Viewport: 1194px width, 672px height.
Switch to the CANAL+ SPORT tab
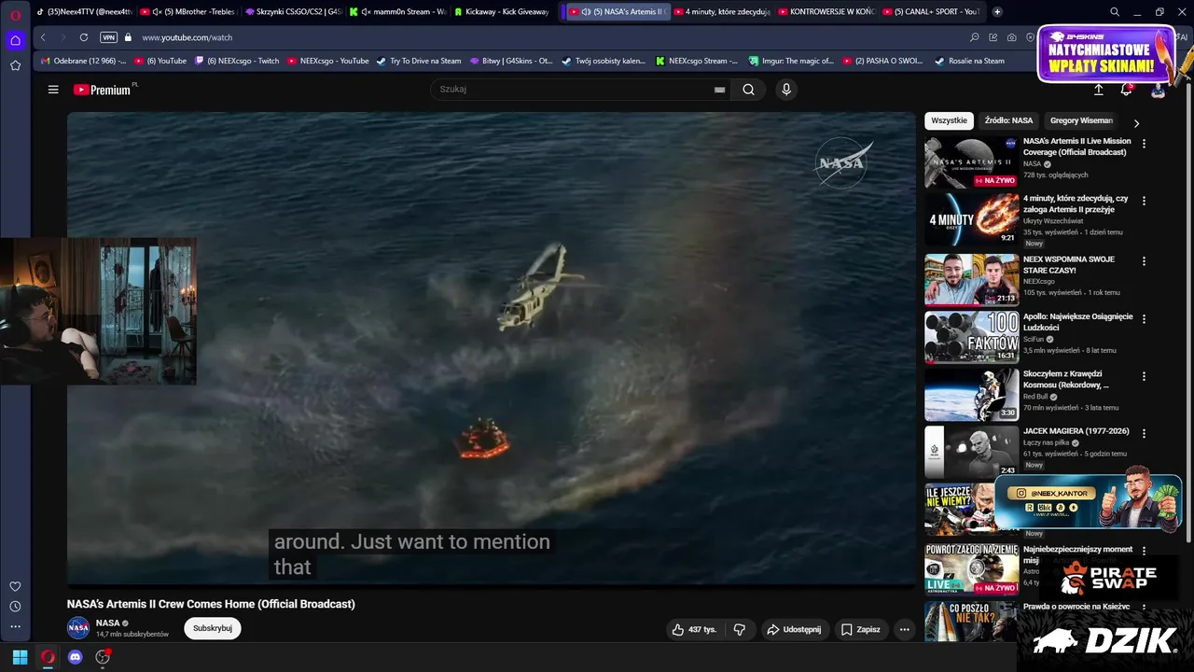[x=930, y=12]
